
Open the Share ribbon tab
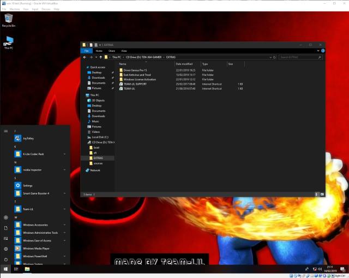(x=112, y=51)
